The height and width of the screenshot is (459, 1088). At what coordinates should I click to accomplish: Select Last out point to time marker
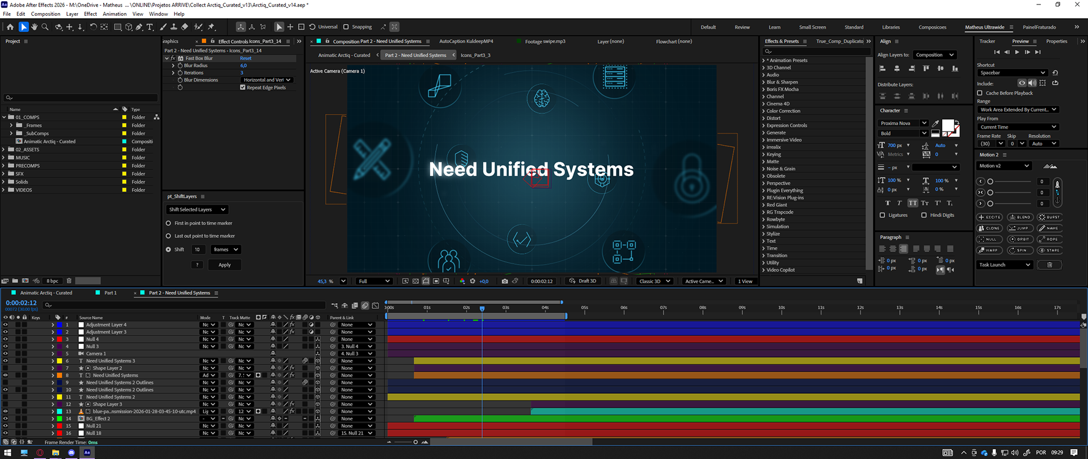pos(168,236)
